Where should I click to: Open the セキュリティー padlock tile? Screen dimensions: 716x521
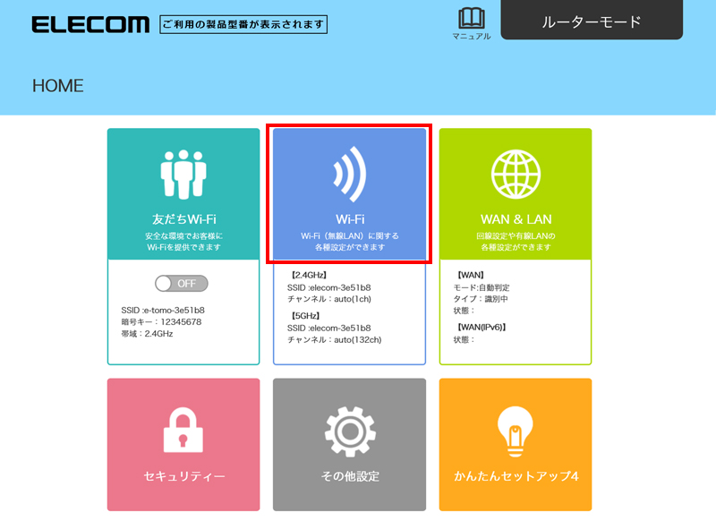[x=183, y=444]
